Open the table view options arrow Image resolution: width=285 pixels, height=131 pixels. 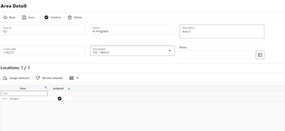pos(77,78)
